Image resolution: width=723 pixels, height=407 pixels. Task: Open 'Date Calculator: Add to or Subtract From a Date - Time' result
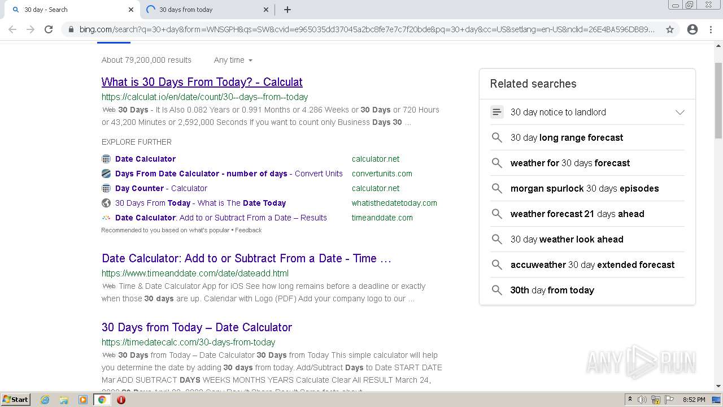[x=246, y=258]
